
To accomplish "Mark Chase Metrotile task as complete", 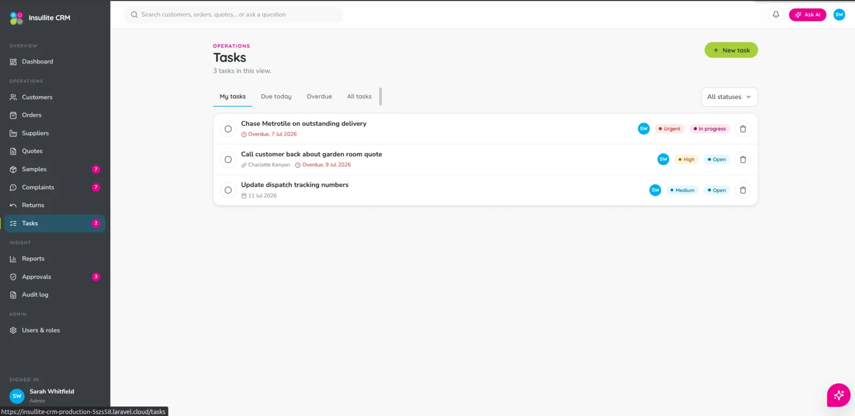I will click(x=228, y=129).
